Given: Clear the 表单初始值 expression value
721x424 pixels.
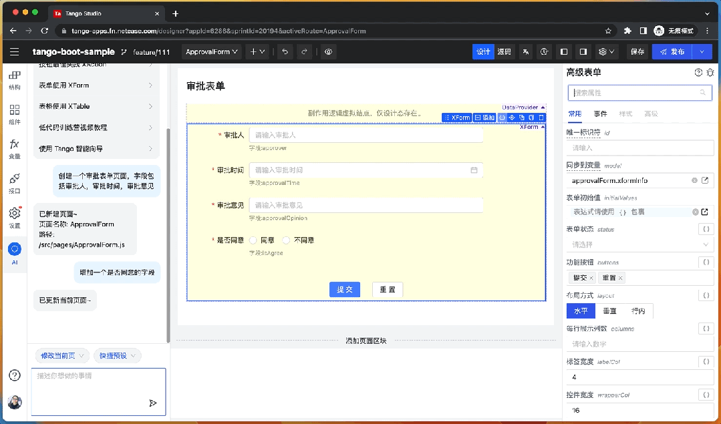Looking at the screenshot, I should 695,212.
